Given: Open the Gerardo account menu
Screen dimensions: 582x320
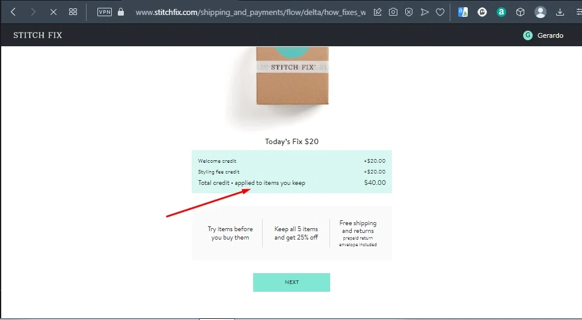Looking at the screenshot, I should click(543, 35).
